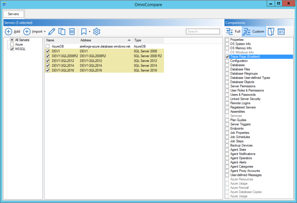The image size is (297, 203).
Task: Click inside the Search field
Action: [x=203, y=31]
